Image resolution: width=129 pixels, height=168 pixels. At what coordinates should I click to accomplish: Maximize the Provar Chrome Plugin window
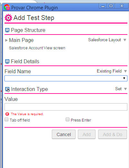tap(111, 6)
